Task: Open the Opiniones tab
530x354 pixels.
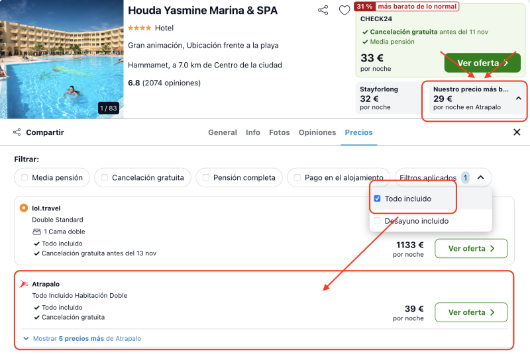Action: coord(317,132)
